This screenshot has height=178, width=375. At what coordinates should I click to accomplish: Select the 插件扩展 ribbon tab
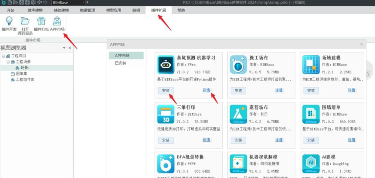point(159,10)
